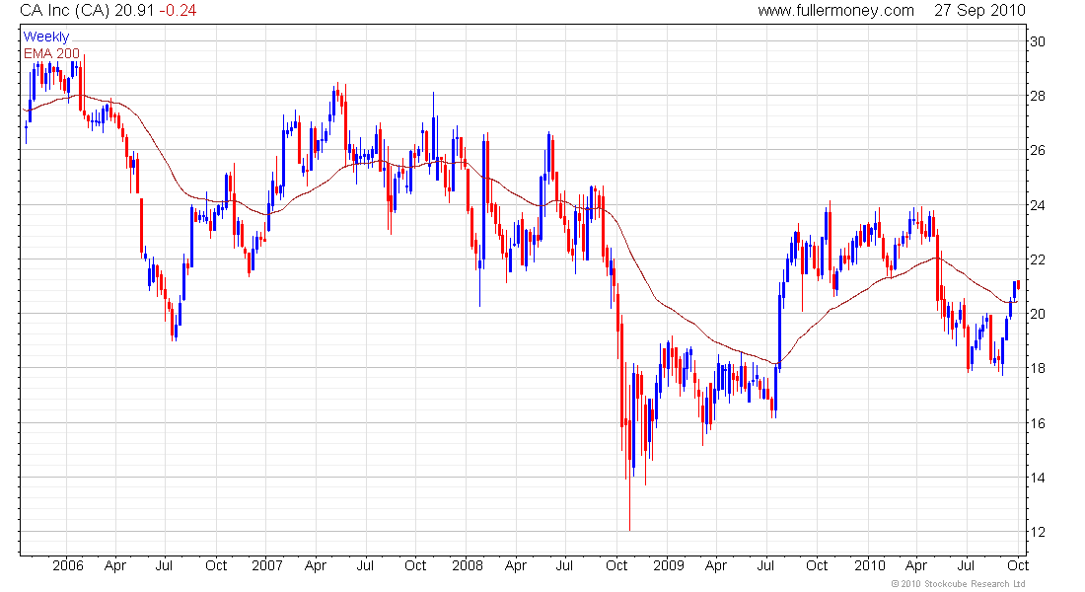Click the last price 20.91

[135, 11]
